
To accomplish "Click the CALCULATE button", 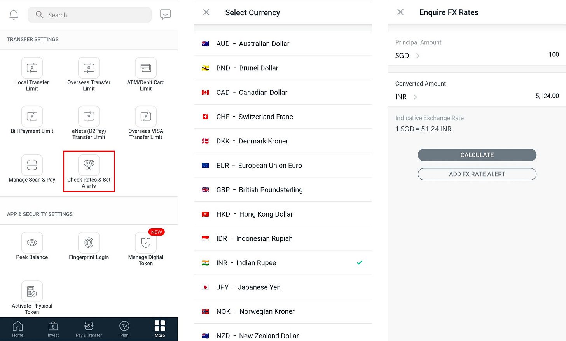I will [x=477, y=155].
